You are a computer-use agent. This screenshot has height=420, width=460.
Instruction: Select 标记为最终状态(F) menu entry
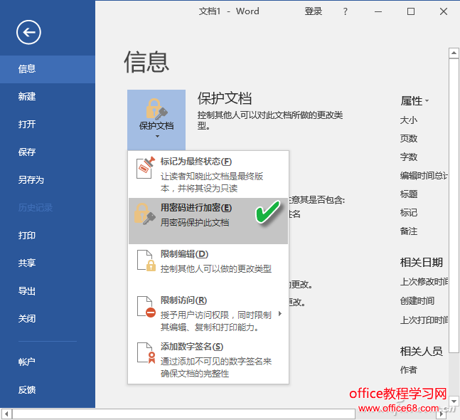208,174
